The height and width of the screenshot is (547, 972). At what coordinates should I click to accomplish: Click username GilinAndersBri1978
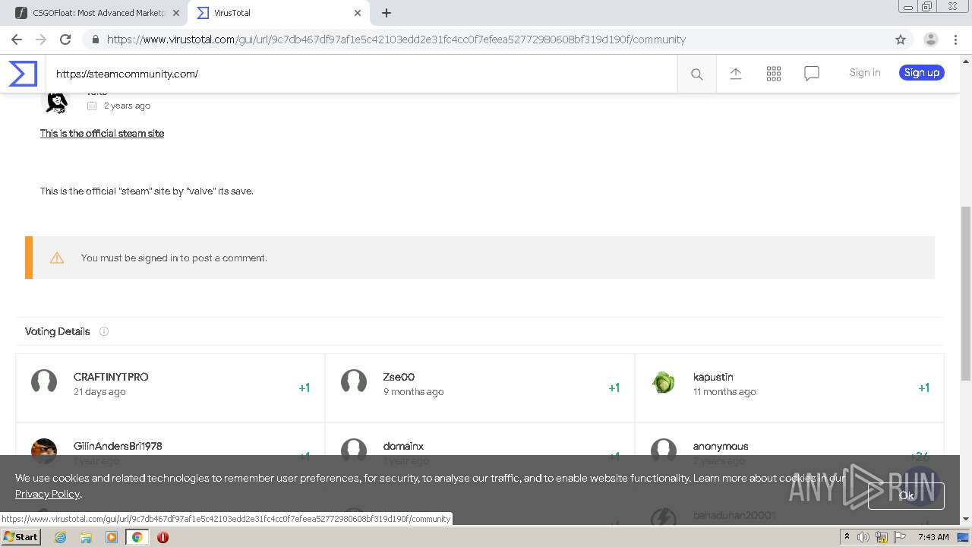tap(118, 446)
